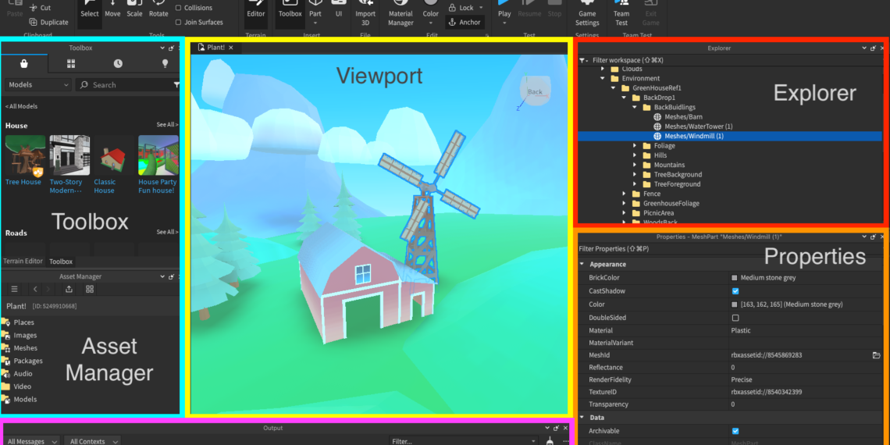Viewport: 890px width, 445px height.
Task: Go back in Asset Manager
Action: (35, 289)
